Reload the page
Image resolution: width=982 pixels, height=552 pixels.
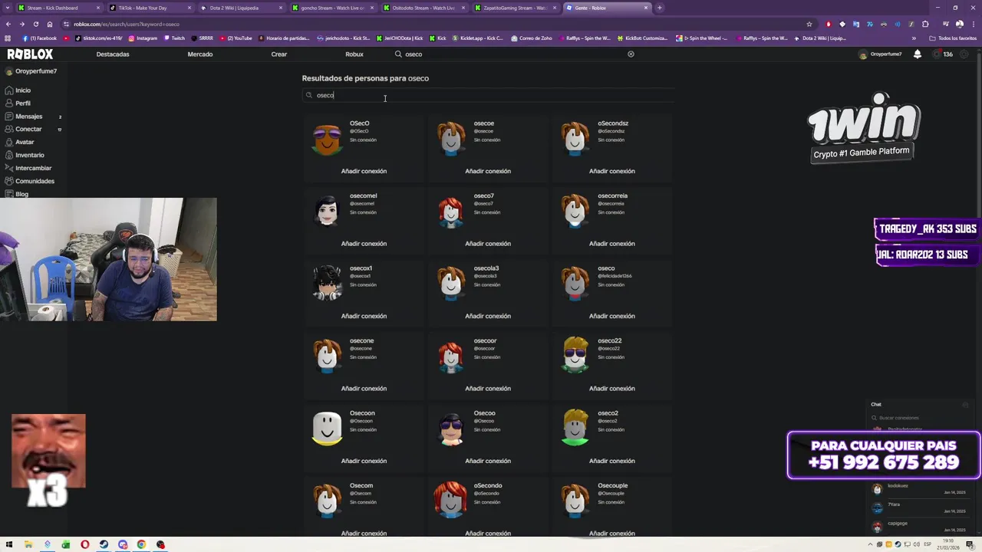[35, 24]
